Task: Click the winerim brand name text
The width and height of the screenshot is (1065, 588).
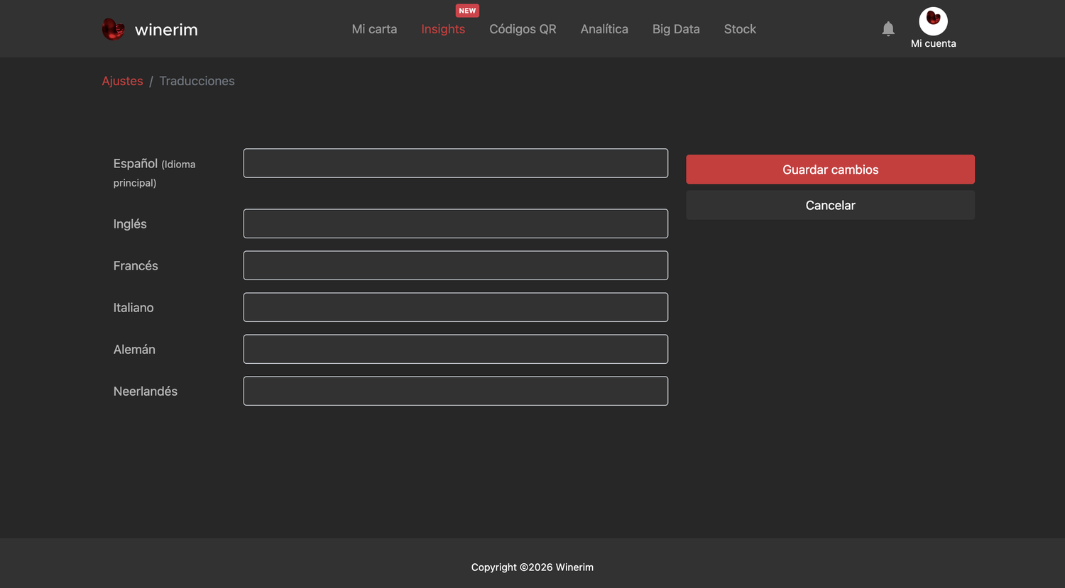Action: click(166, 30)
